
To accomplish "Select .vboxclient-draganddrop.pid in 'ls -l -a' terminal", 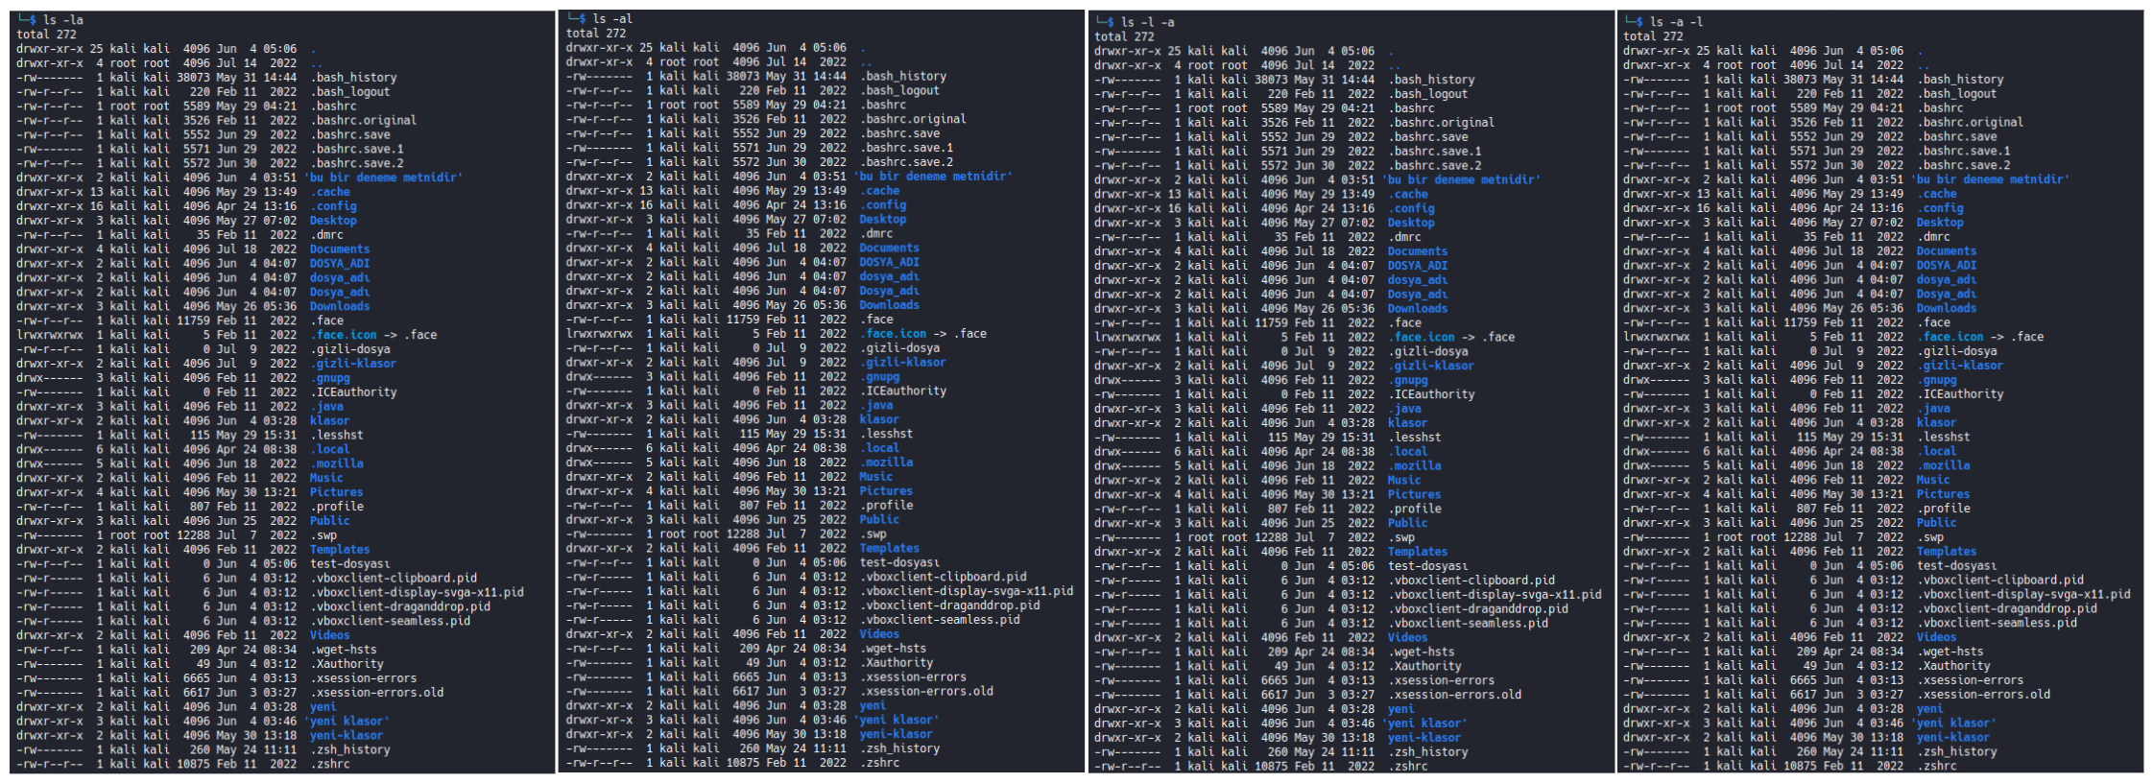I will point(1477,609).
